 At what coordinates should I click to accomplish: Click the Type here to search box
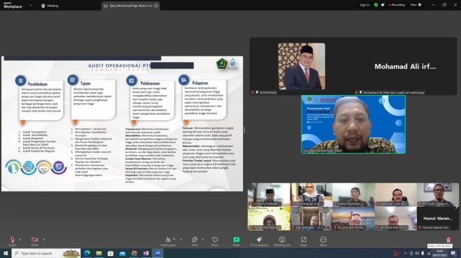pos(46,253)
